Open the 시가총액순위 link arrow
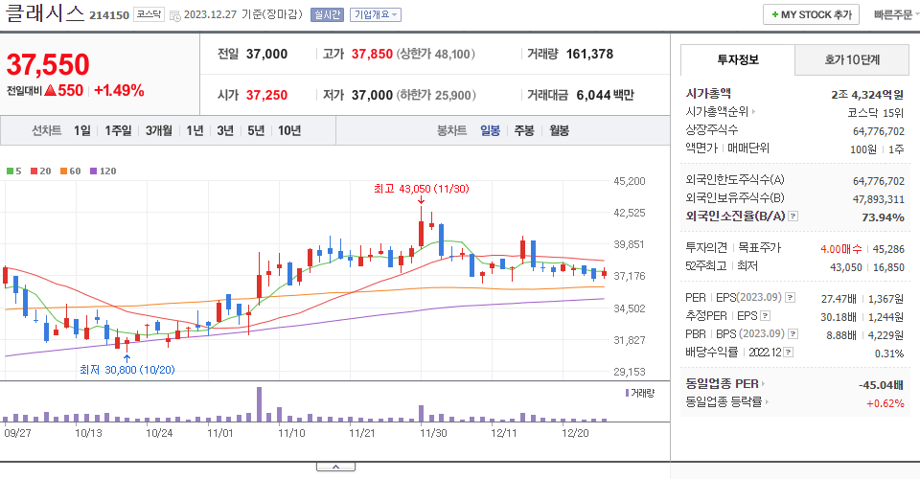 [753, 111]
